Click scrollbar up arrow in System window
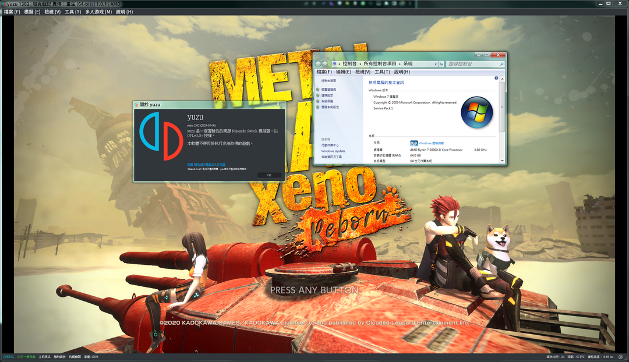The image size is (629, 362). point(502,79)
